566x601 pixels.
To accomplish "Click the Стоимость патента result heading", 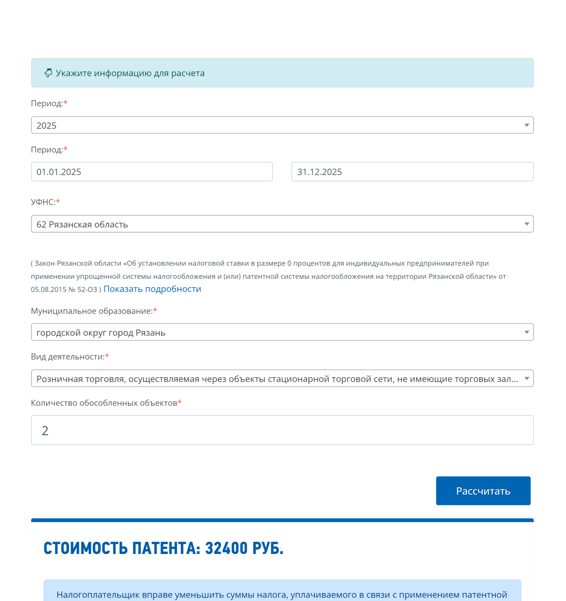I will (163, 549).
